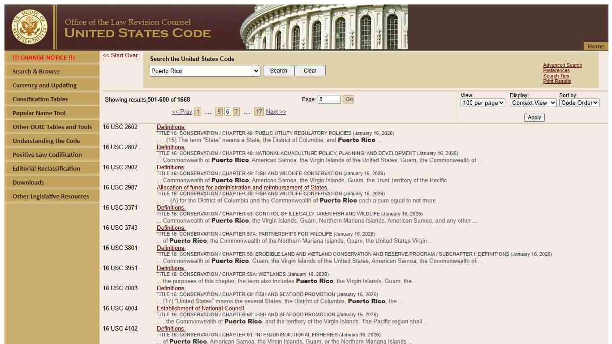Open the Display Context View dropdown

533,103
